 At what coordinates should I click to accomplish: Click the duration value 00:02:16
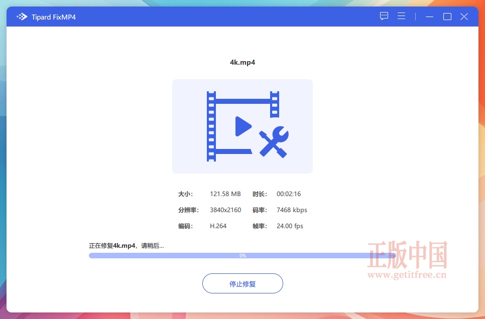click(x=289, y=194)
